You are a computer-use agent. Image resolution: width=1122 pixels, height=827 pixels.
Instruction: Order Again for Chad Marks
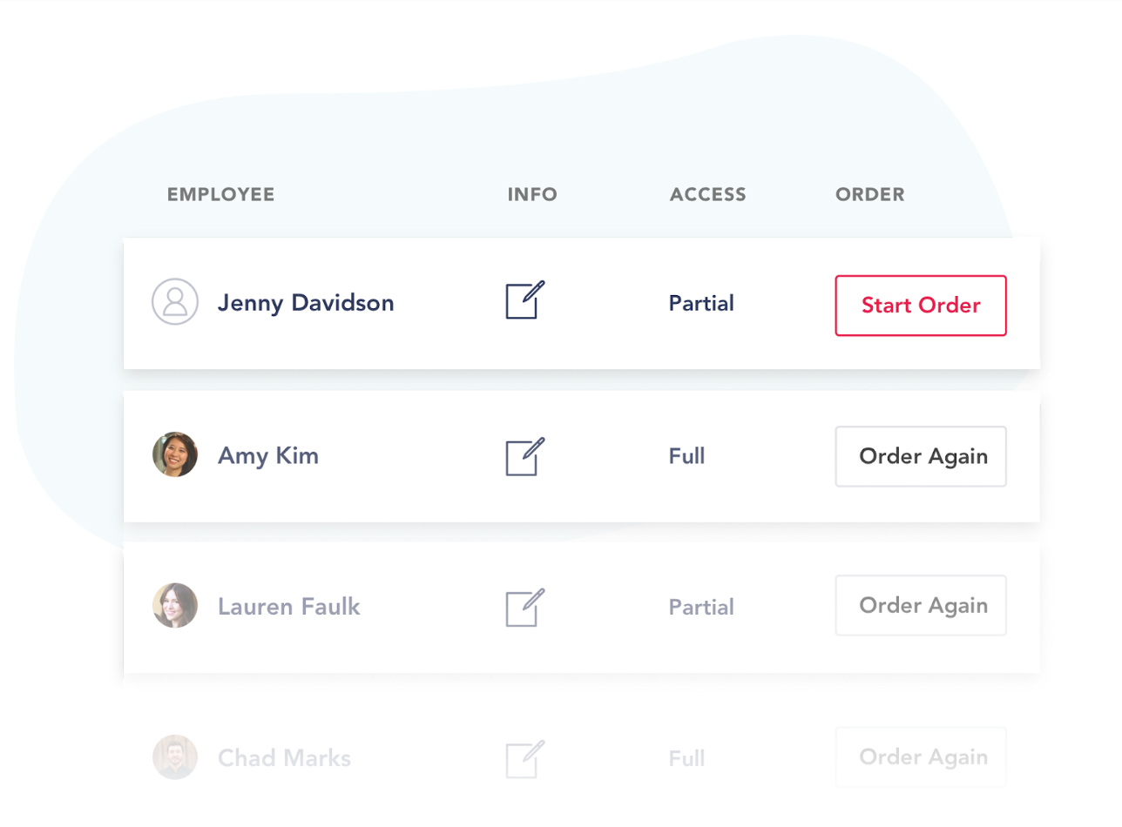click(921, 757)
